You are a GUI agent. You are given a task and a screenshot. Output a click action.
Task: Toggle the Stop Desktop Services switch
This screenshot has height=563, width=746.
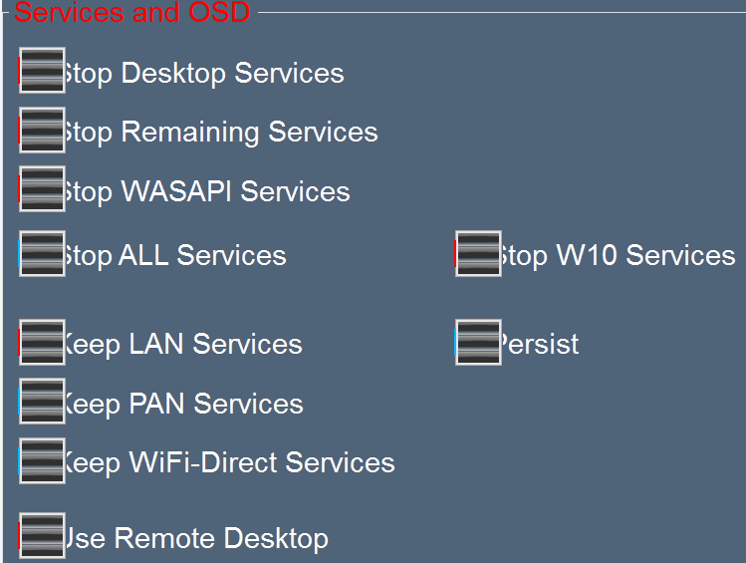tap(42, 71)
